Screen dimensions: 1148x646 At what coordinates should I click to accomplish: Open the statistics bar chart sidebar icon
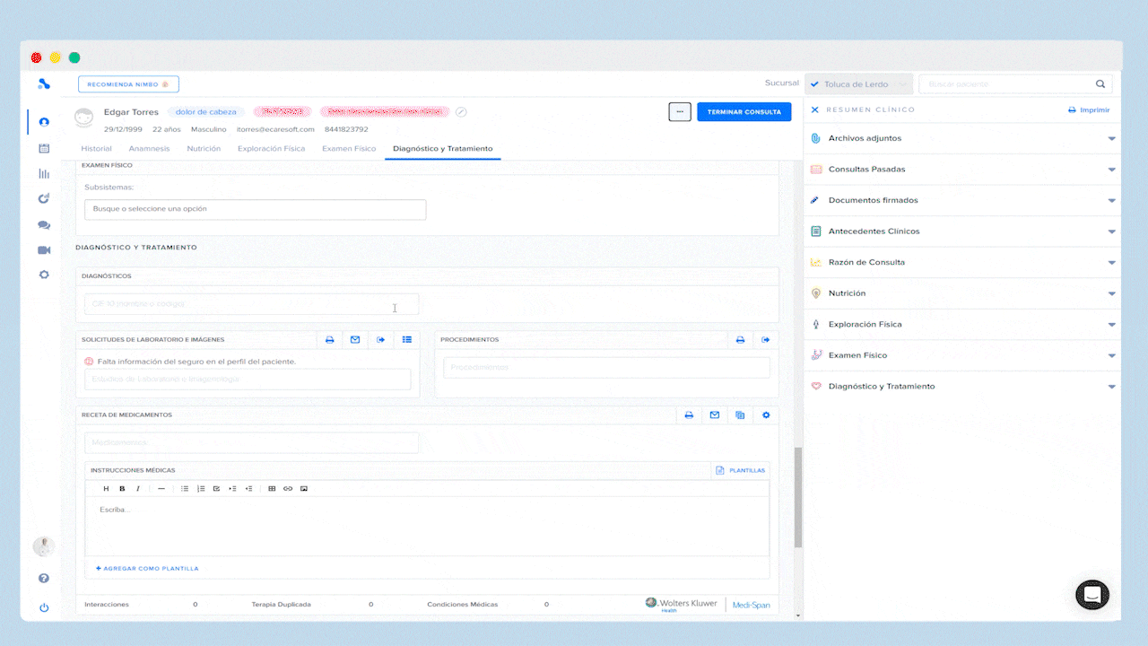tap(44, 173)
